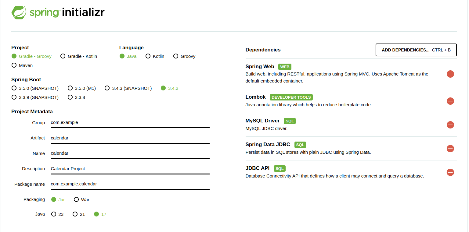Image resolution: width=469 pixels, height=232 pixels.
Task: Edit the Group field com.example
Action: click(x=130, y=122)
